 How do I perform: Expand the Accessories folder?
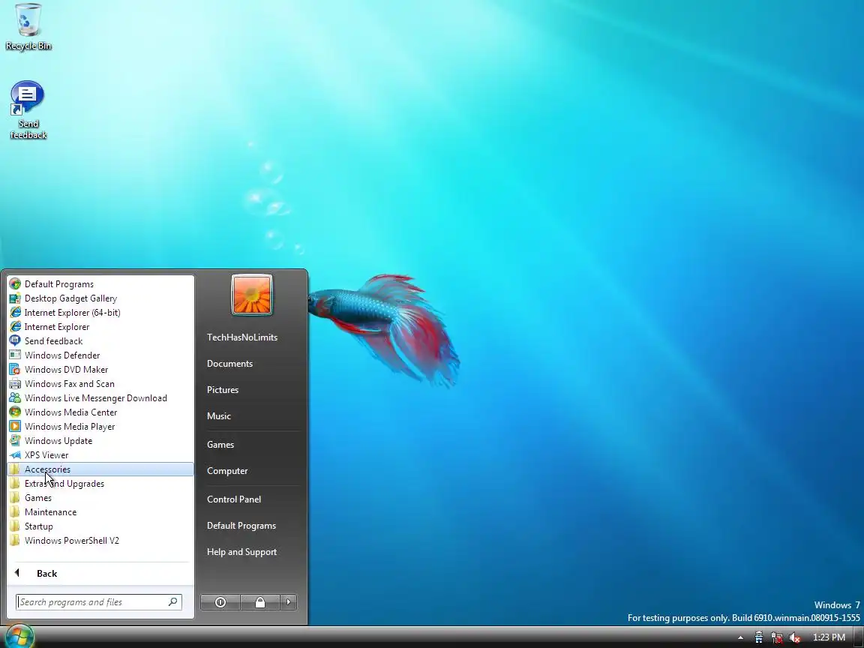click(x=100, y=469)
